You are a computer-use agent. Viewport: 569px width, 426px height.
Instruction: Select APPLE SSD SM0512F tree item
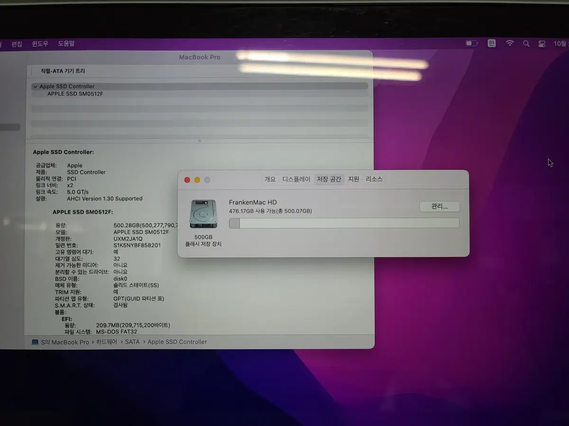pos(75,94)
